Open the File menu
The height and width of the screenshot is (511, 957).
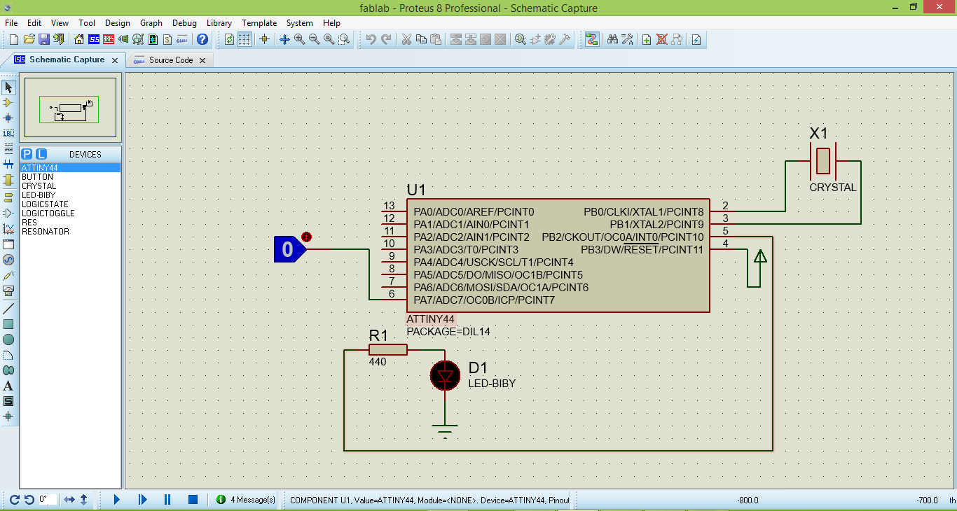pos(11,23)
